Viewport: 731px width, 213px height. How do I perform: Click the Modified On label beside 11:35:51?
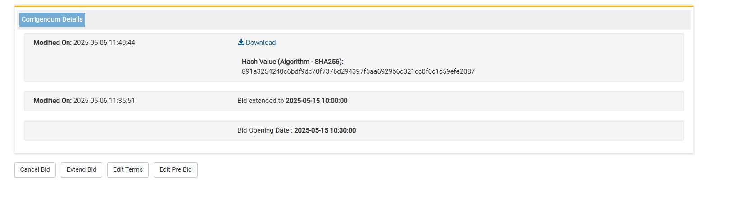52,101
